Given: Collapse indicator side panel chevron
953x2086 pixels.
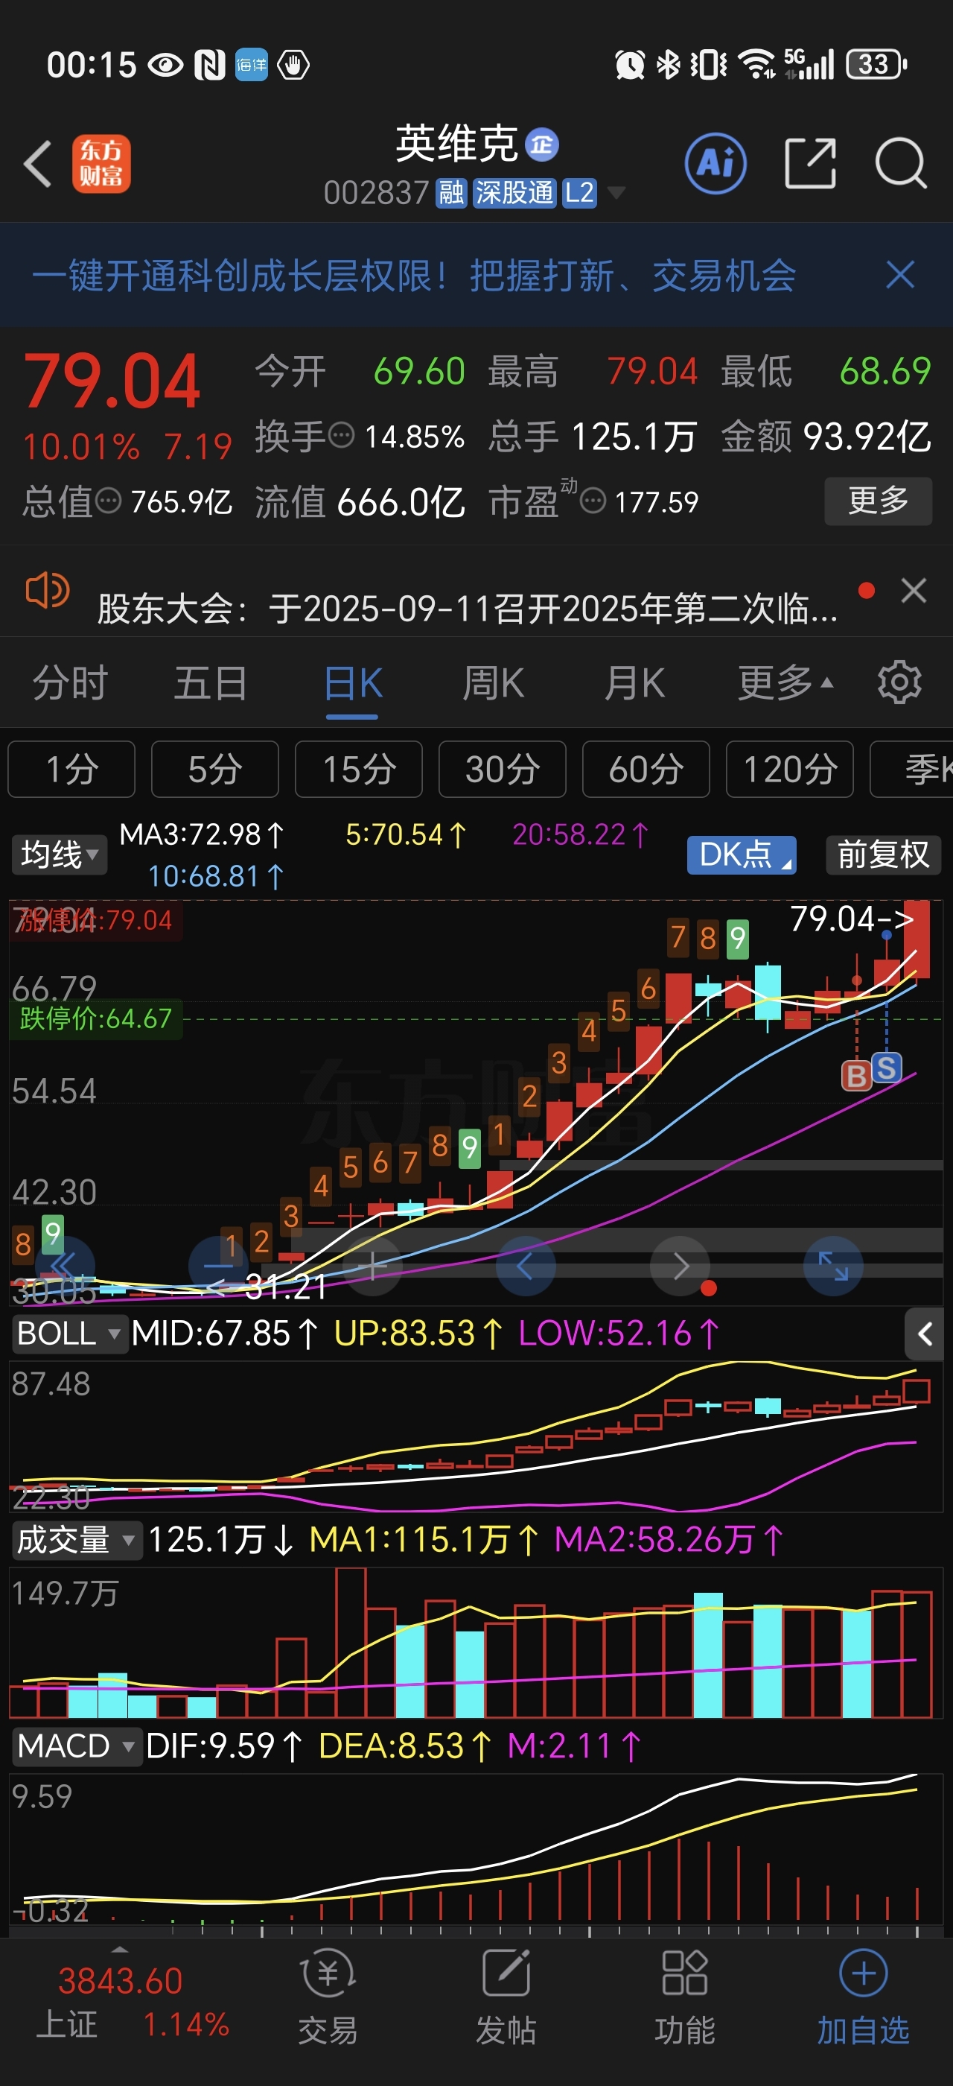Looking at the screenshot, I should coord(925,1333).
